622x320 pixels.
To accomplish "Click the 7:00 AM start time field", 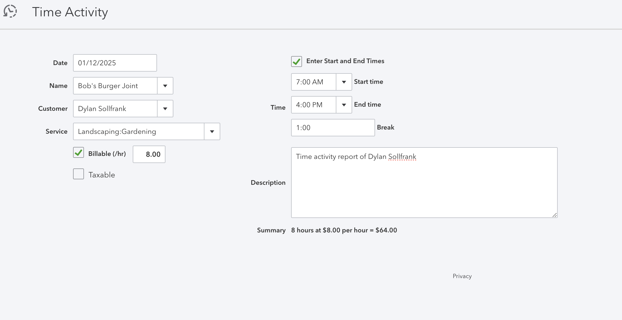I will [x=313, y=82].
